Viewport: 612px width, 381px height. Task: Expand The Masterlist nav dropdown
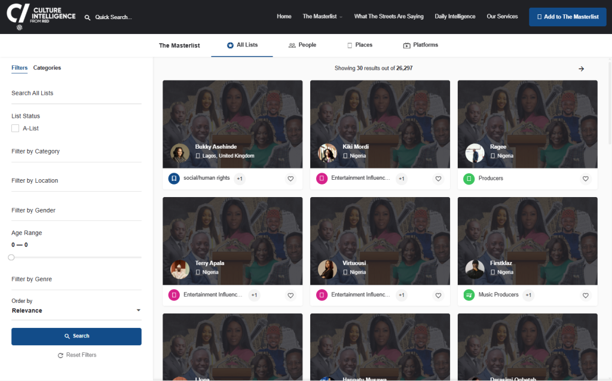click(322, 16)
